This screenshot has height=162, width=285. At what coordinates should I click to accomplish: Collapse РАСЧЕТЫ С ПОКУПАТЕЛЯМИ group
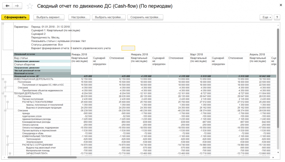[x=8, y=102]
